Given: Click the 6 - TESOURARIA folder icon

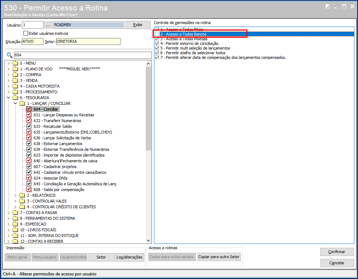Looking at the screenshot, I should pyautogui.click(x=15, y=98).
